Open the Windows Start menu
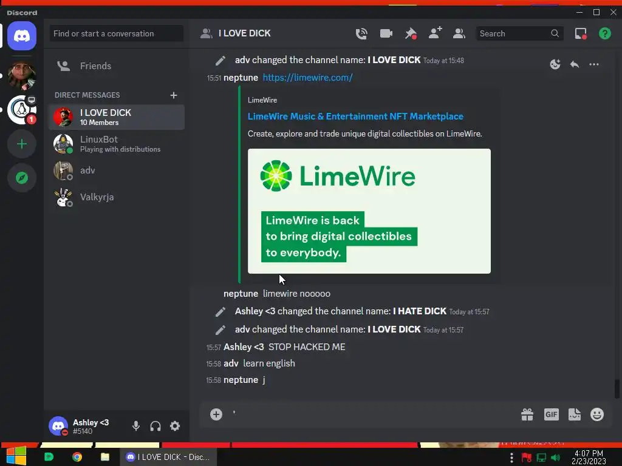This screenshot has width=622, height=466. pos(16,457)
